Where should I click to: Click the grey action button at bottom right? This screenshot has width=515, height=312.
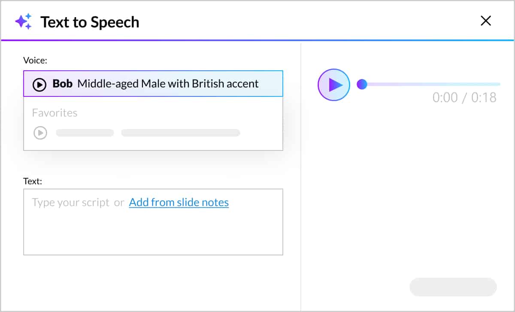453,287
